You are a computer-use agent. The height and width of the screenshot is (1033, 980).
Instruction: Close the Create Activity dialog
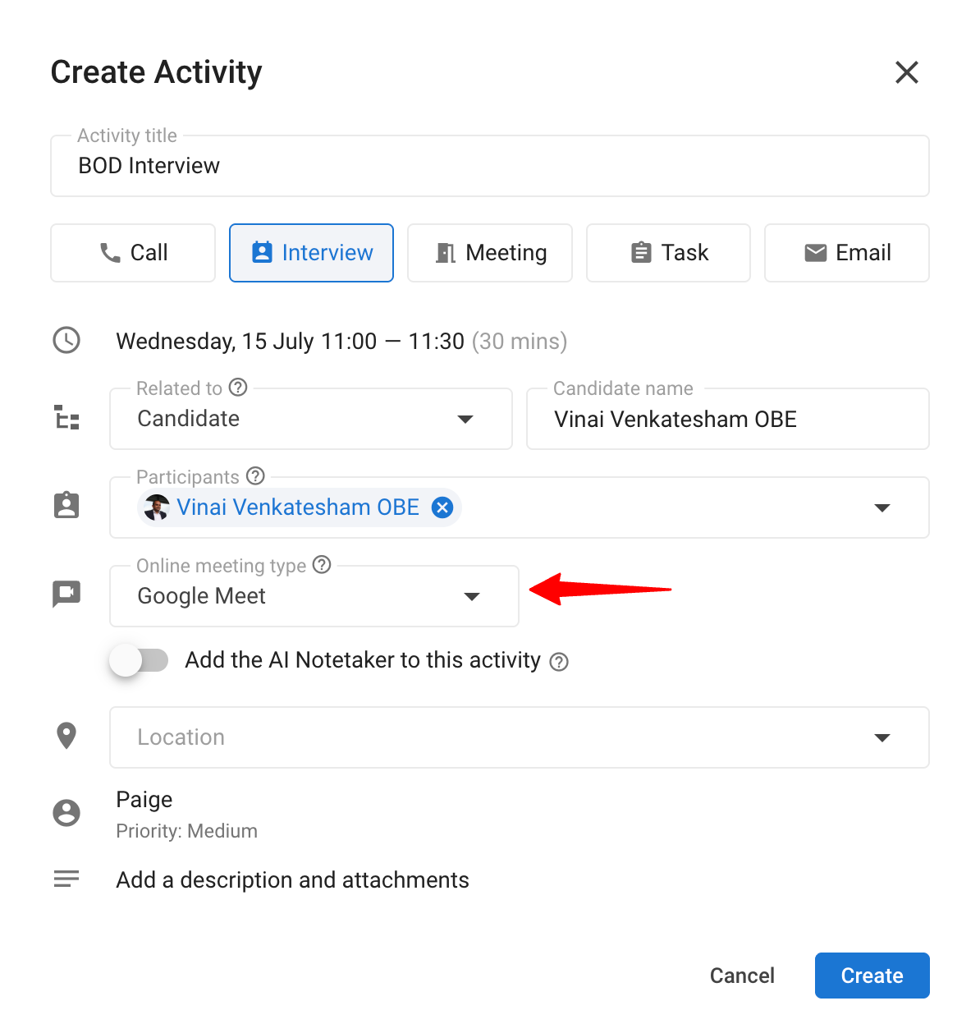pyautogui.click(x=906, y=72)
